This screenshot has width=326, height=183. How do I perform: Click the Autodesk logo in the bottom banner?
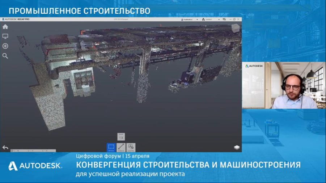35,166
